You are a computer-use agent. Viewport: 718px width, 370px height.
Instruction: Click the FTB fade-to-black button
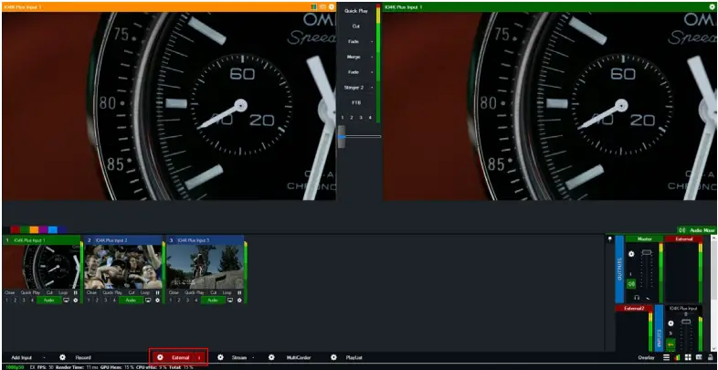[x=356, y=103]
